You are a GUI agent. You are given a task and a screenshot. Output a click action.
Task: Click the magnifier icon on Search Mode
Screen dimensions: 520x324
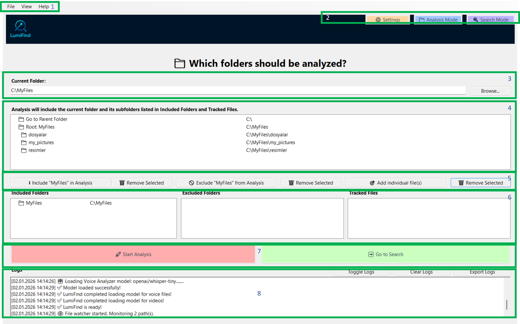[475, 20]
